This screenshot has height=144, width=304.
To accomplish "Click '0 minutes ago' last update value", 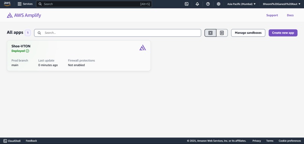I will [x=48, y=65].
